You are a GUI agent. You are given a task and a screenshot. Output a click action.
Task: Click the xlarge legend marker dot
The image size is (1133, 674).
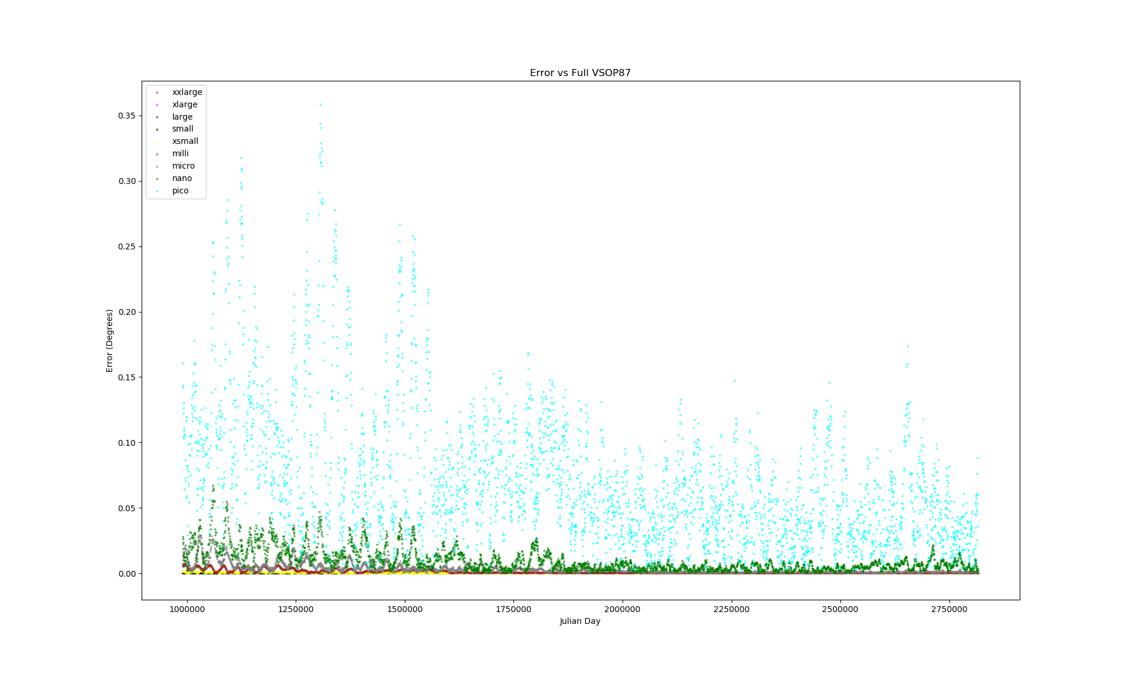157,104
